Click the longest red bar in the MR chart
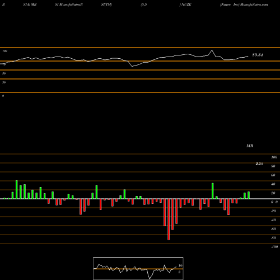280x280 pixels. coord(169,220)
